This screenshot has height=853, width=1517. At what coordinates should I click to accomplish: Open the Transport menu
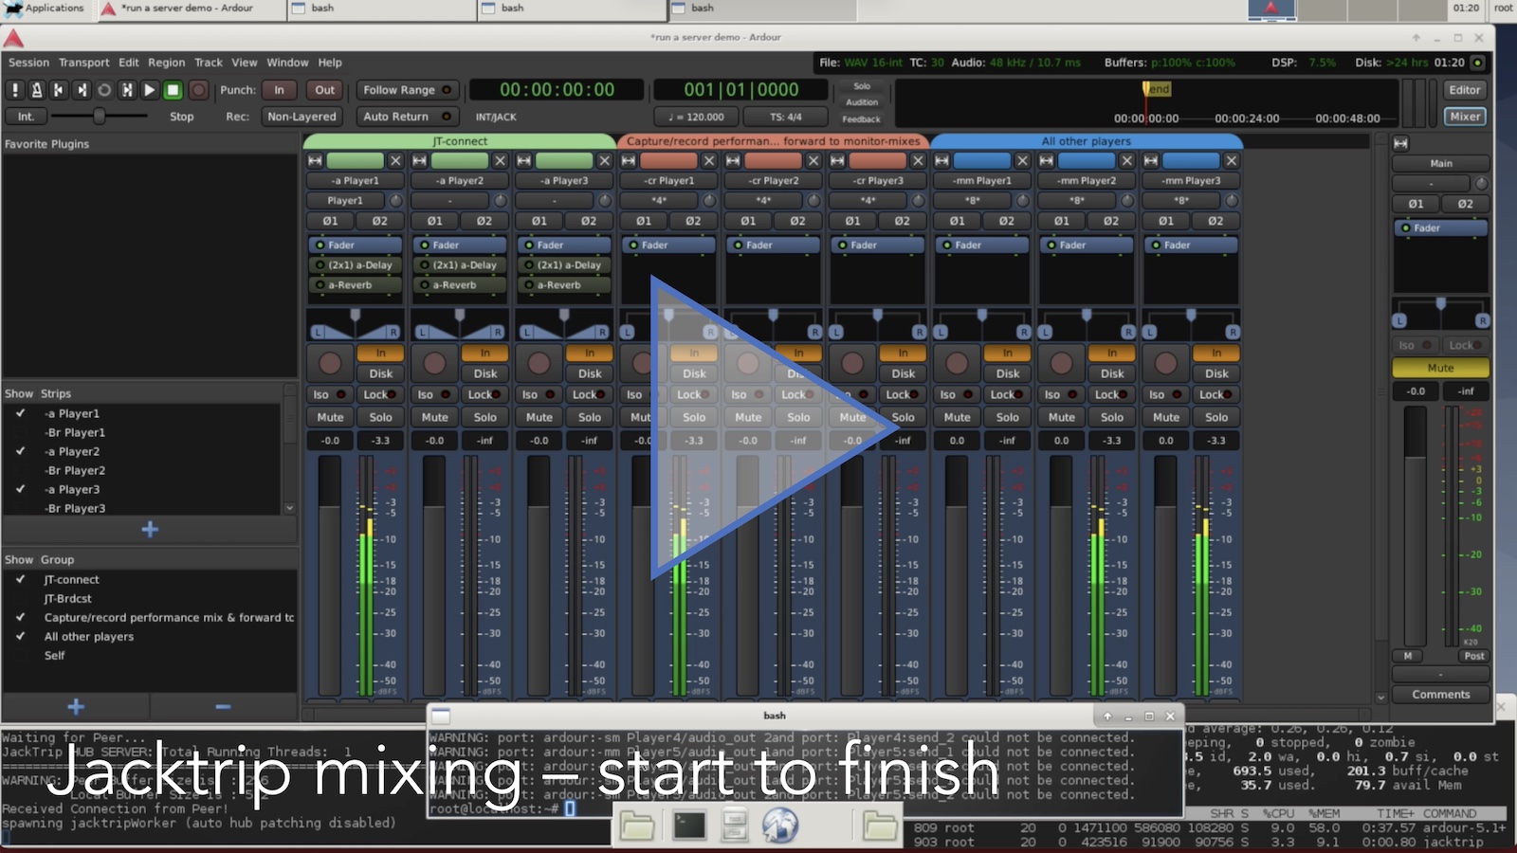point(83,63)
